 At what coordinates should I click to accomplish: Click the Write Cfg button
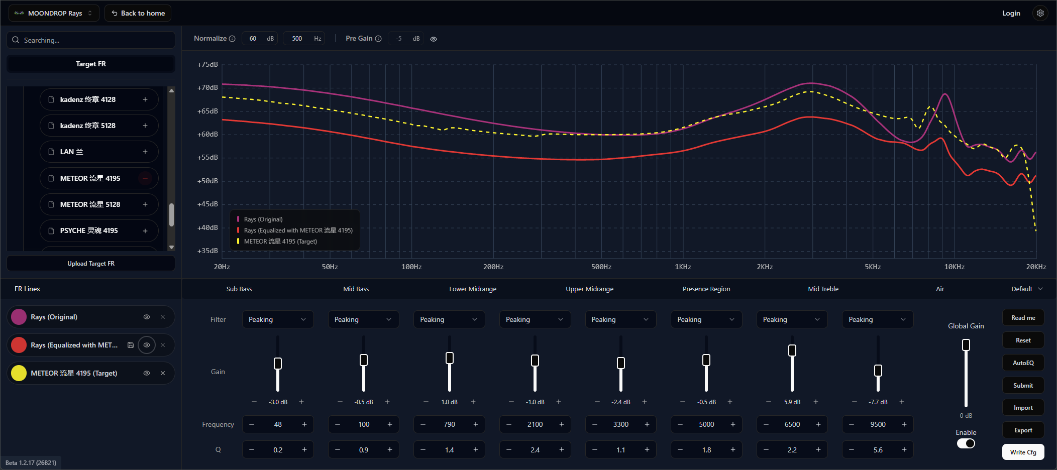click(x=1023, y=452)
